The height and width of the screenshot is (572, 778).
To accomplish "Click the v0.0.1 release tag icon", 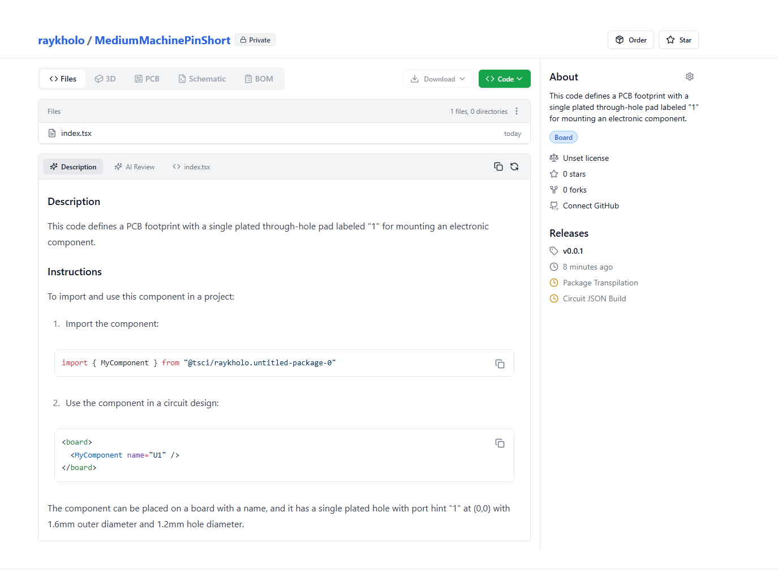I will click(554, 251).
